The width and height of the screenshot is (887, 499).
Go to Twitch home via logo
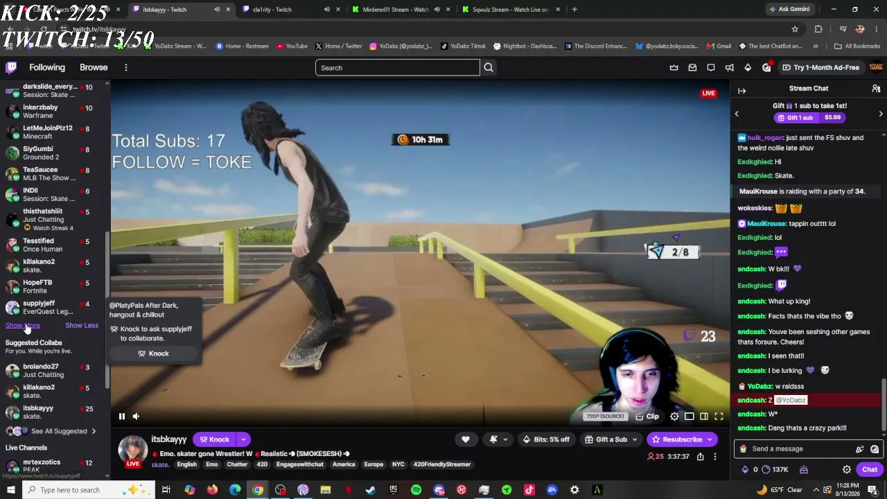[11, 67]
